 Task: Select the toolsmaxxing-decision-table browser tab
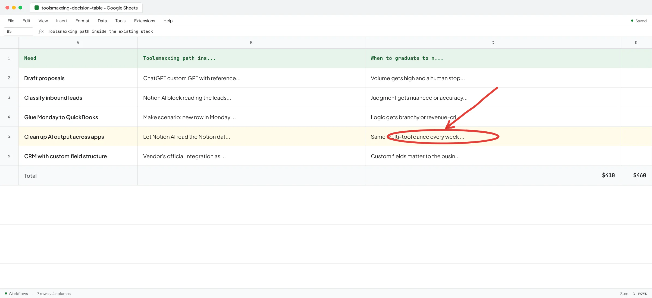click(x=86, y=8)
